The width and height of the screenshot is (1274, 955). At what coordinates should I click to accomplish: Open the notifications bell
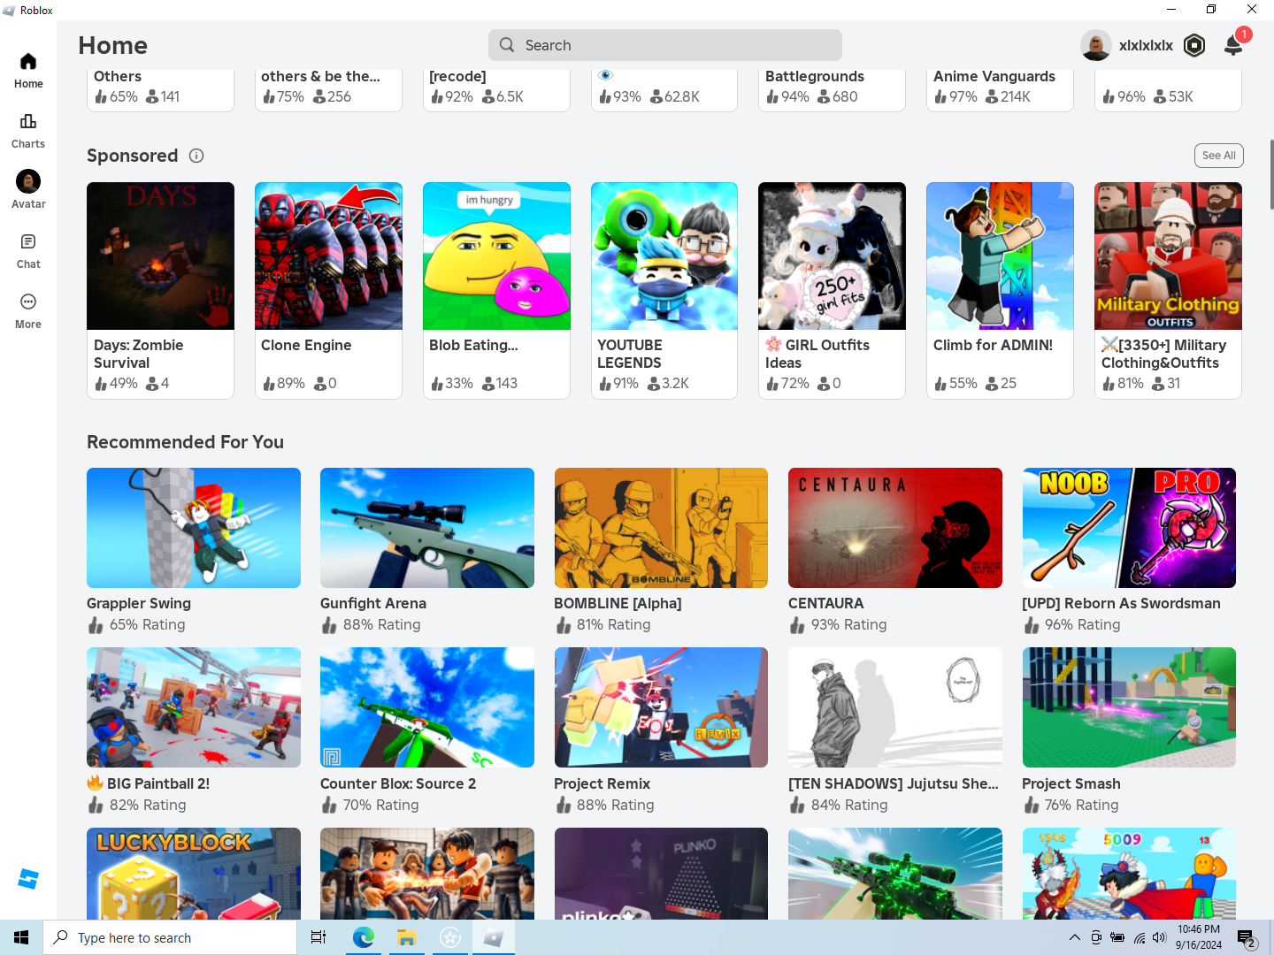pyautogui.click(x=1233, y=45)
